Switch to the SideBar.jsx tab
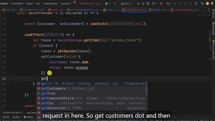Screen dimensions: 215x121 pyautogui.click(x=158, y=10)
